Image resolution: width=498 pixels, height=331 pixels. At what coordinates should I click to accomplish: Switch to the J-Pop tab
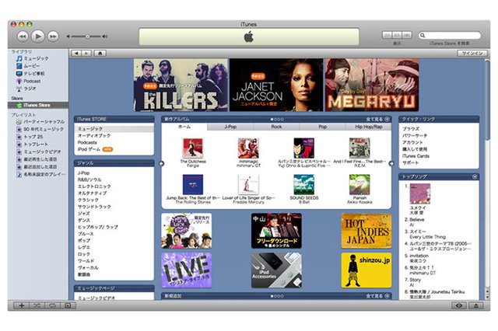click(230, 126)
